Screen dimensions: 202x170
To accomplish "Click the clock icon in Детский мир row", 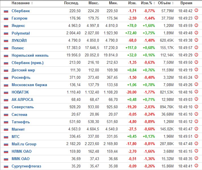I will tap(196, 69).
